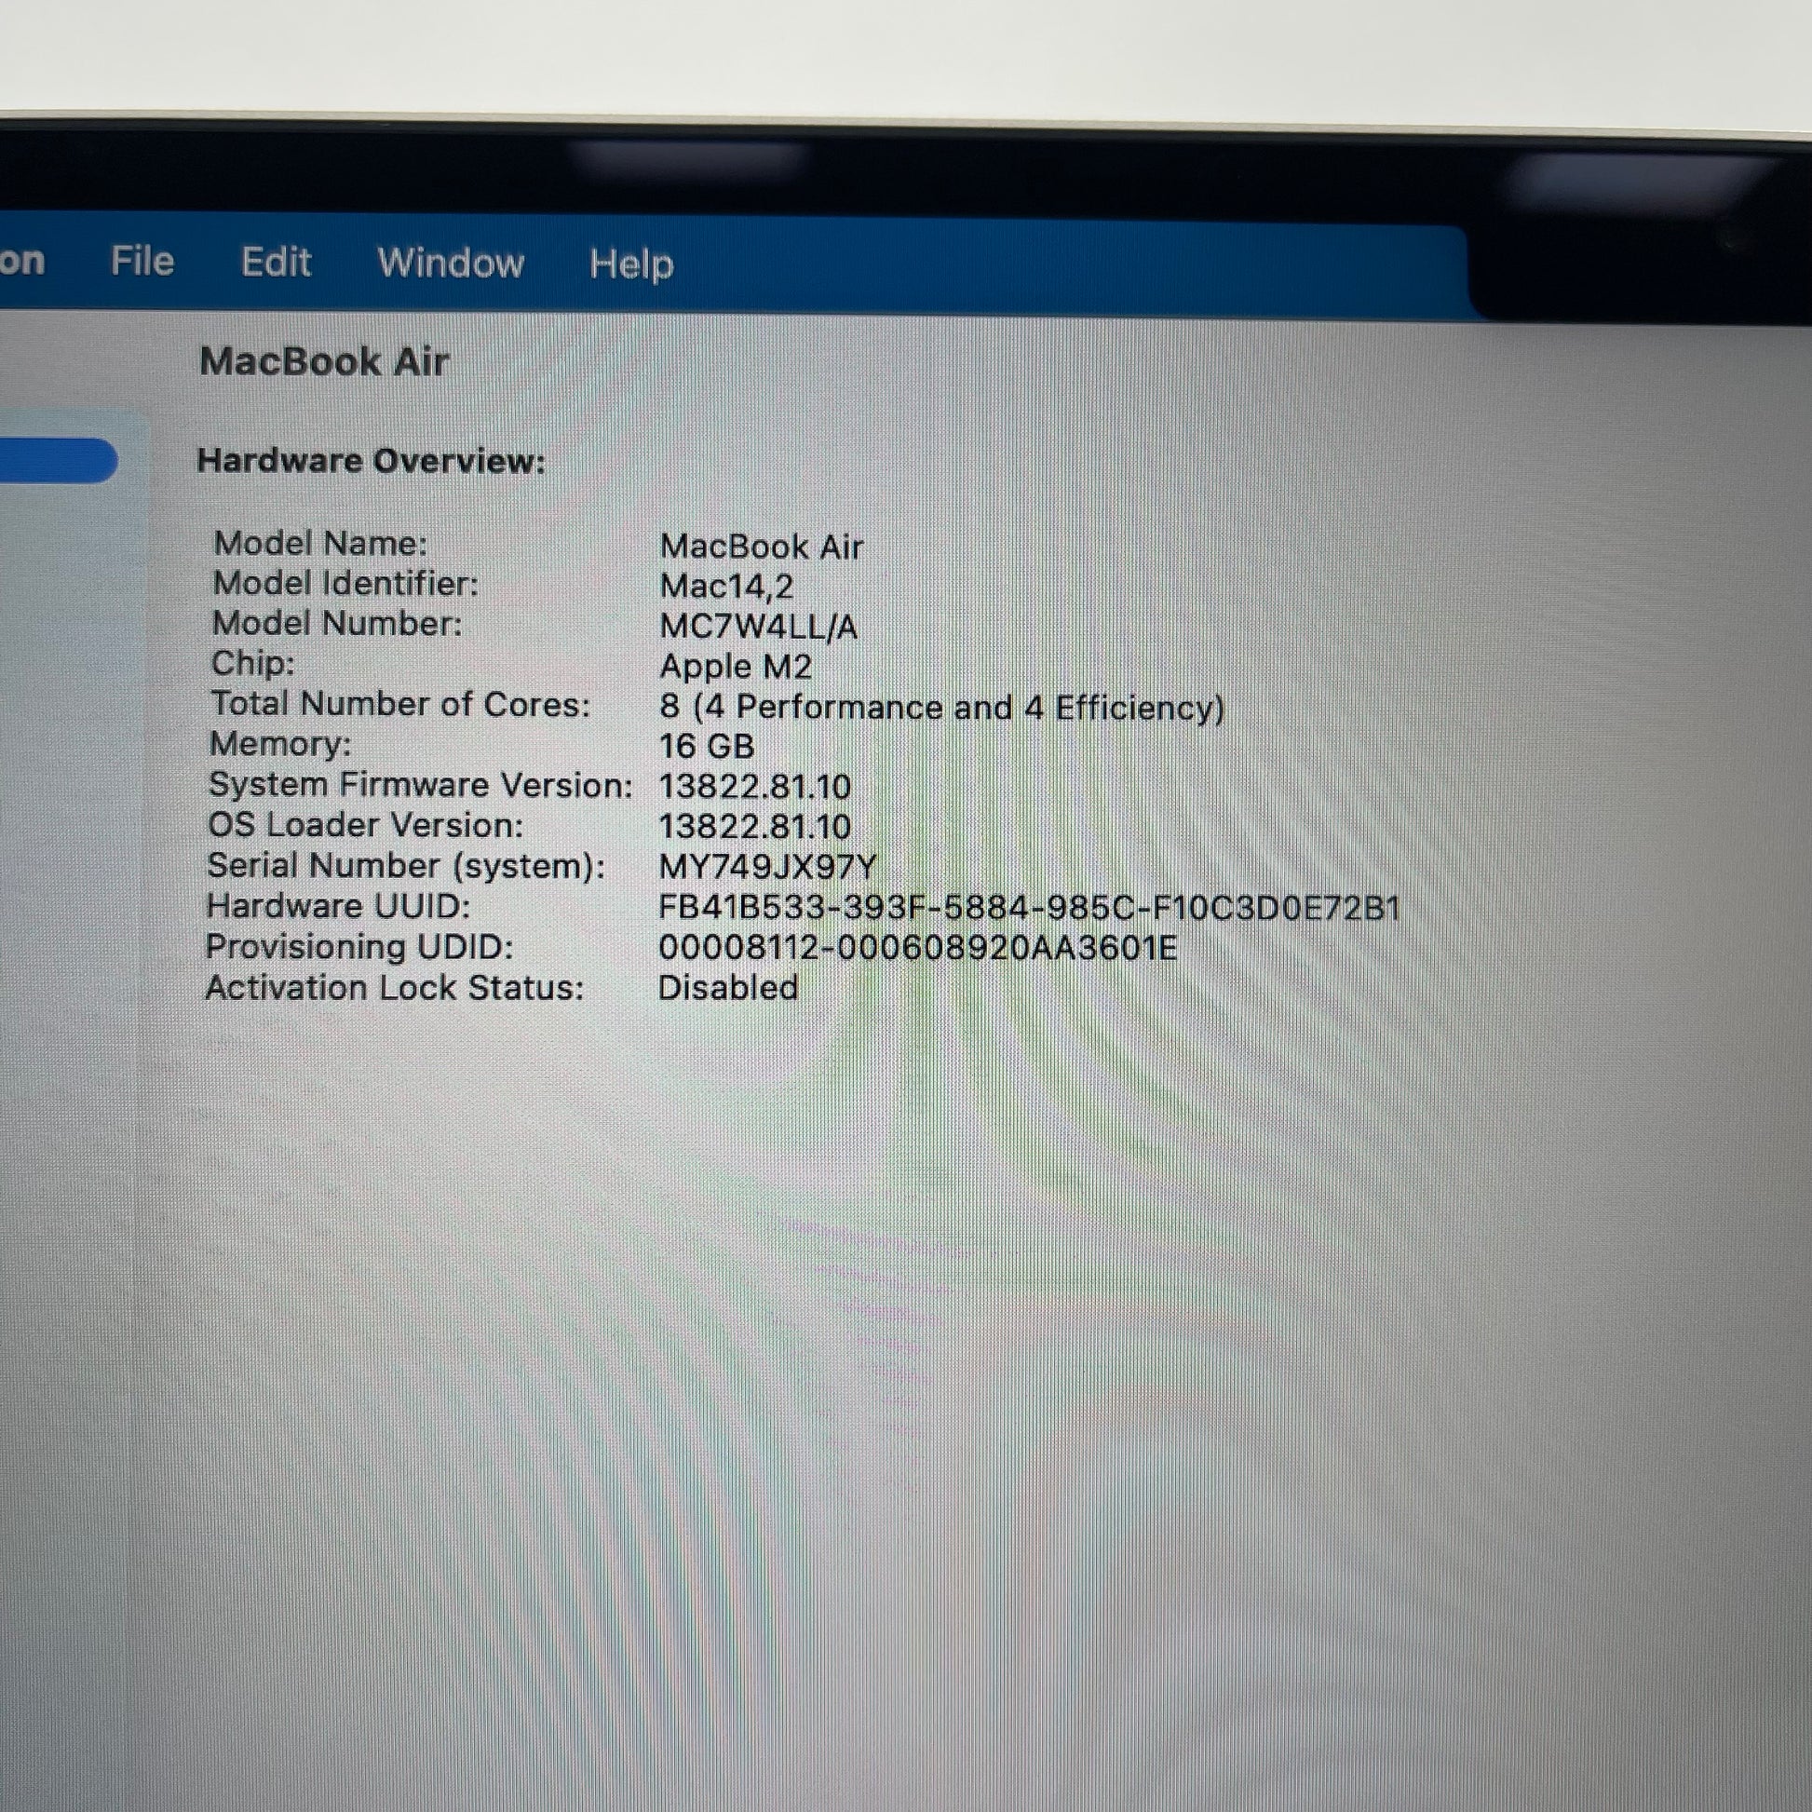
Task: Click the Hardware UUID value
Action: coord(1028,908)
